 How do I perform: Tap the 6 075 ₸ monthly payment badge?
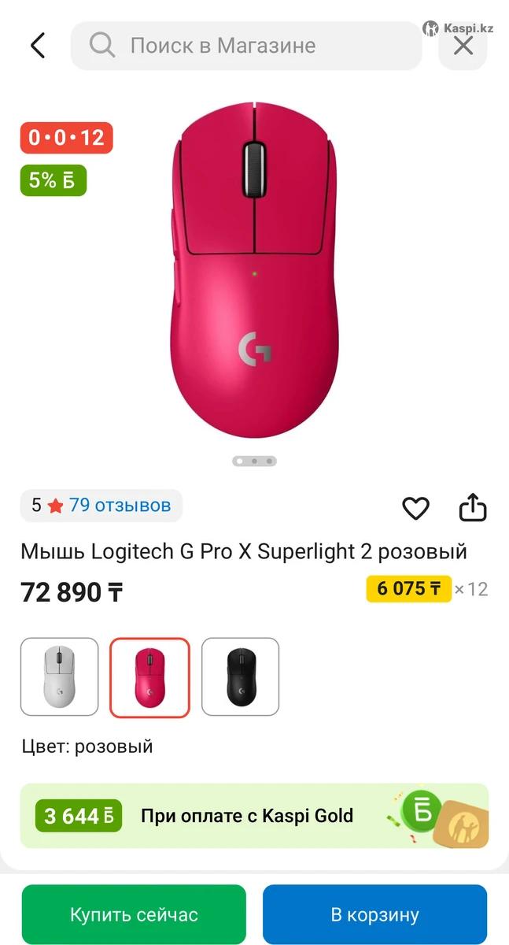[x=409, y=588]
